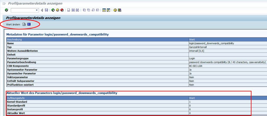Image resolution: width=267 pixels, height=116 pixels.
Task: Click the Generate Shortcut icon
Action: 108,10
